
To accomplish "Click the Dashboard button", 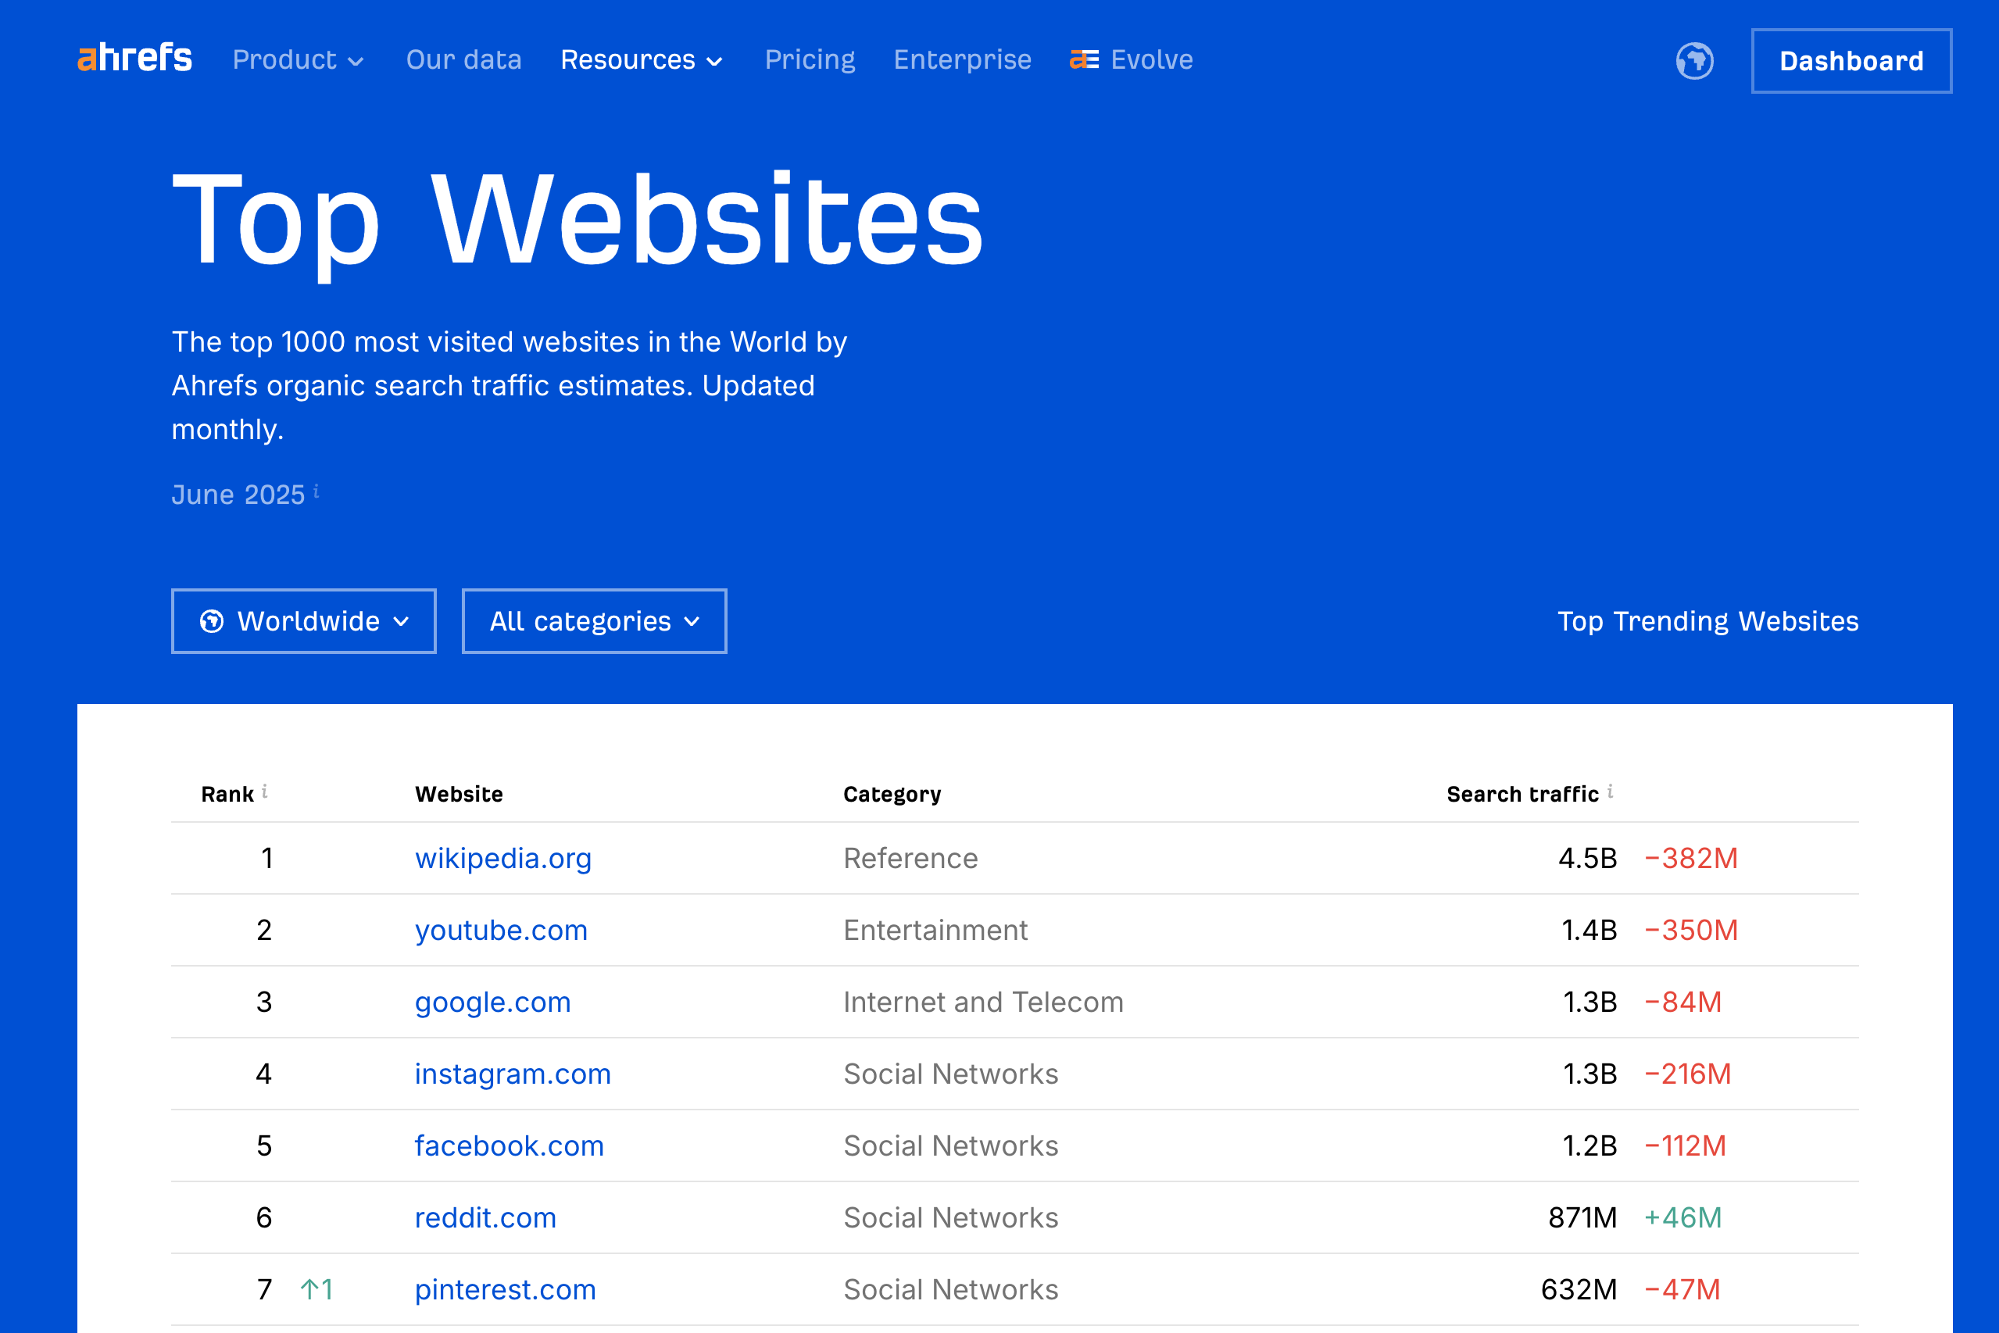I will point(1851,61).
